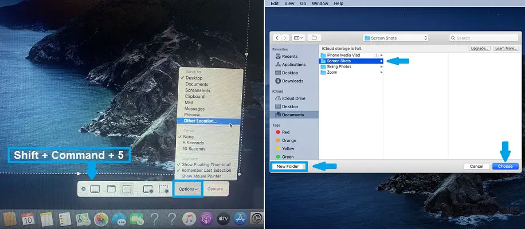Open Podcasts app in the Dock
The height and width of the screenshot is (229, 525).
point(206,219)
